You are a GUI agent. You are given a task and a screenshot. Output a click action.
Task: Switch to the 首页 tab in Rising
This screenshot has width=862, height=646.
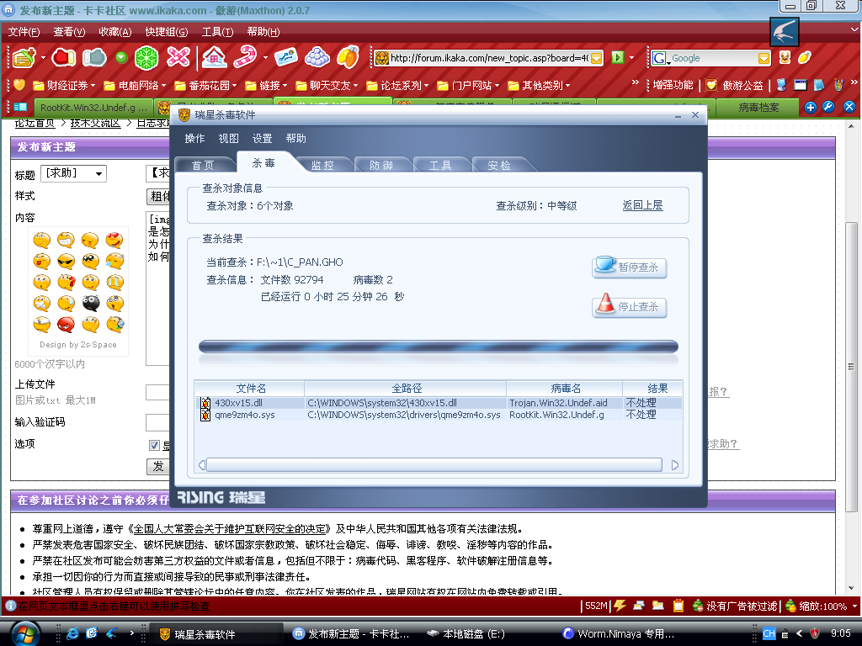[203, 165]
